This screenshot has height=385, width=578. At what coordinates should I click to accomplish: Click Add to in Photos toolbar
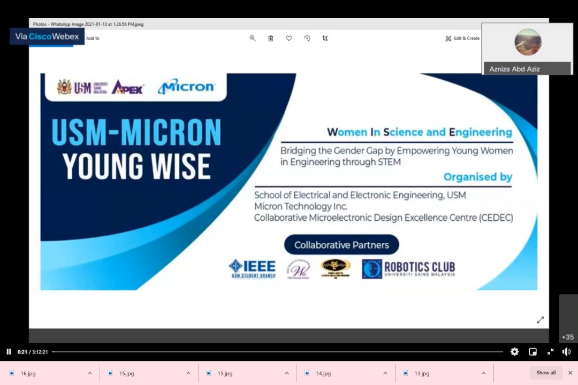93,38
